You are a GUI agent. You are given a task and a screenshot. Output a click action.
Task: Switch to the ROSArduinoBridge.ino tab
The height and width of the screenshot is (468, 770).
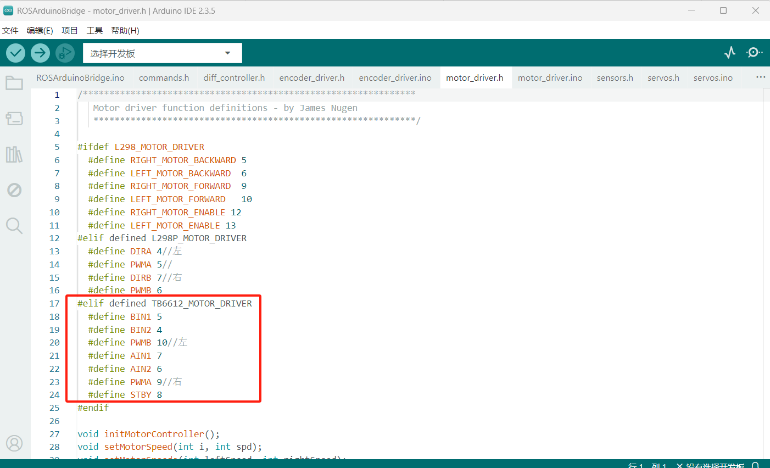coord(80,78)
